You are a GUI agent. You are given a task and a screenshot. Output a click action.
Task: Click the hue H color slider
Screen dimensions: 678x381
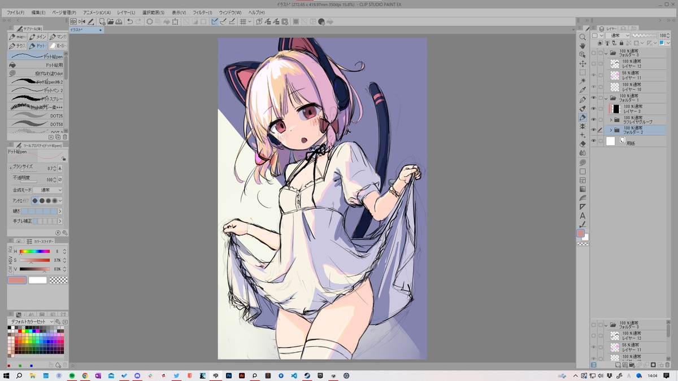click(x=35, y=251)
